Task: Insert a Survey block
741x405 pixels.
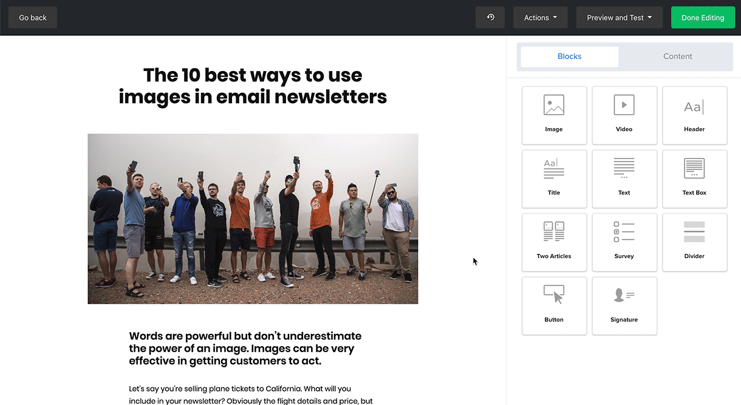Action: pos(624,242)
